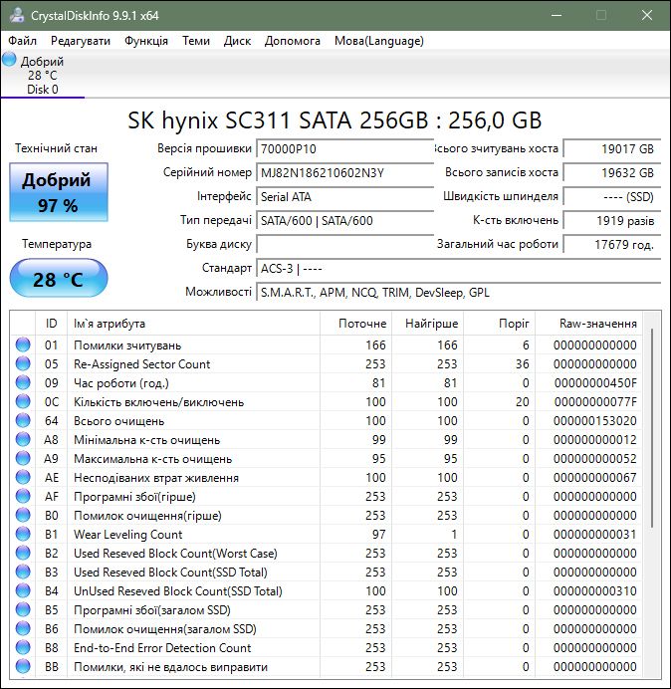The height and width of the screenshot is (689, 671).
Task: Open the Допомога menu
Action: [293, 41]
